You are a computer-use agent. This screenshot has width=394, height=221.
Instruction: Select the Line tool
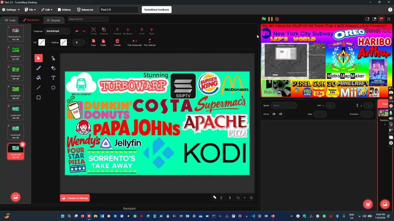tap(38, 87)
